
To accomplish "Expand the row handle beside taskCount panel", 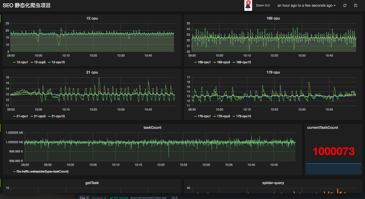I will pyautogui.click(x=1, y=128).
